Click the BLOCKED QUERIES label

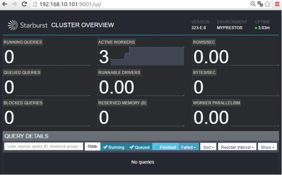tap(23, 103)
